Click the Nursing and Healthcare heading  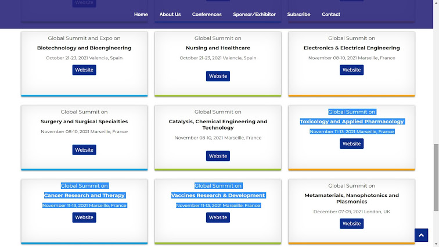click(218, 48)
